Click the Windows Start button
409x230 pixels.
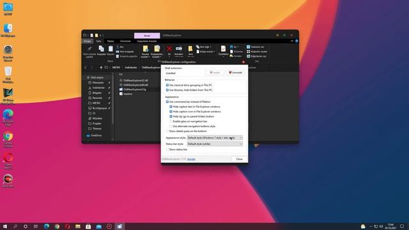point(5,226)
